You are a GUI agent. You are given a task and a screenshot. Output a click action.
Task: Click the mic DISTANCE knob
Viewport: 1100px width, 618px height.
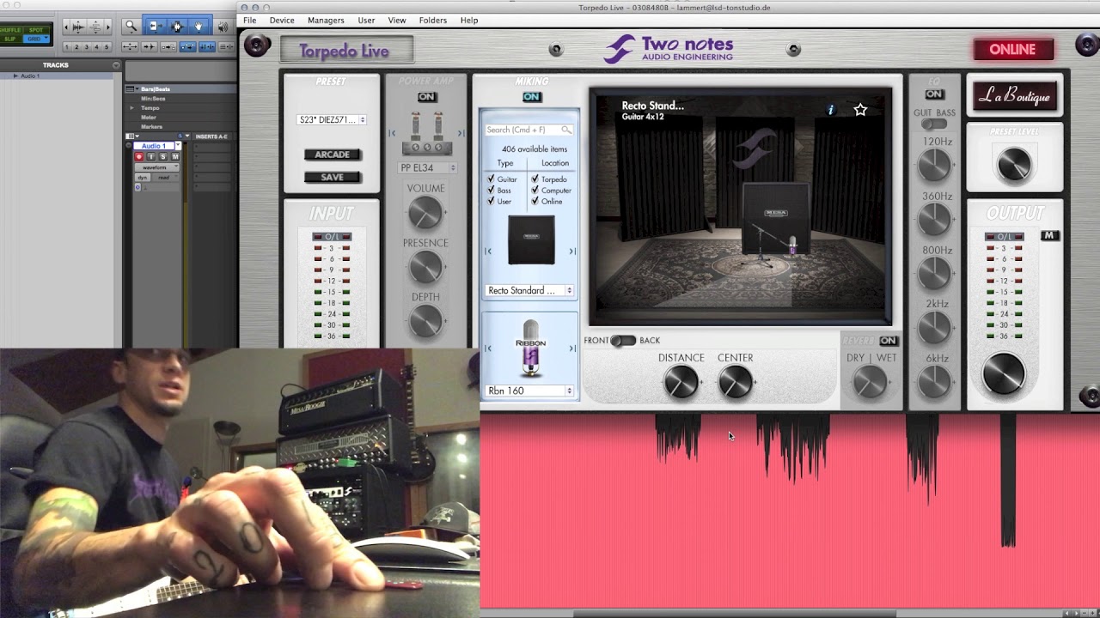click(681, 382)
